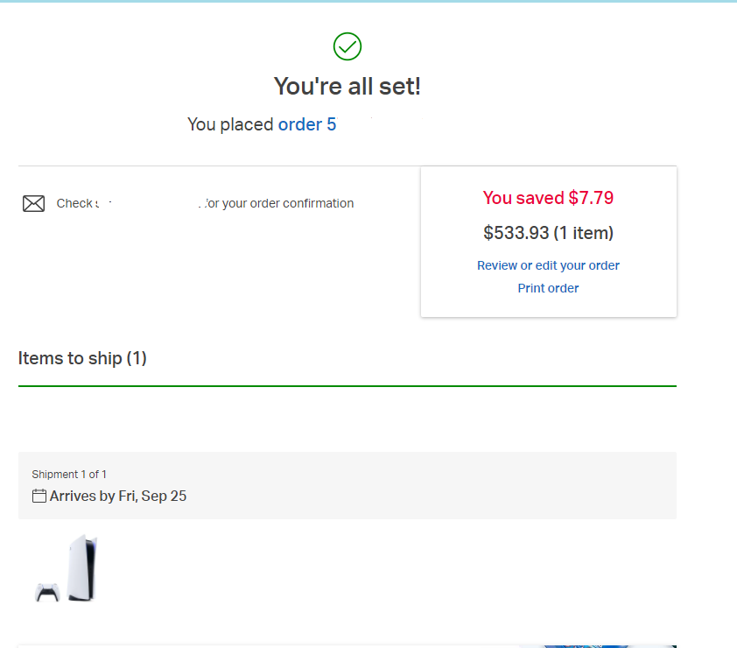Screen dimensions: 737x648
Task: Click the order confirmation email message
Action: pos(205,203)
